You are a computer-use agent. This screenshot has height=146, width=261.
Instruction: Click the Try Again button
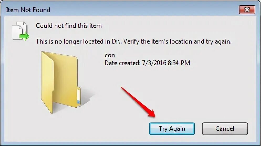pos(172,129)
